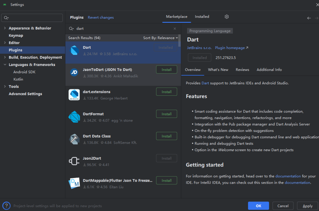Screen dimensions: 319x211
Task: Click the OK button
Action: pos(258,206)
